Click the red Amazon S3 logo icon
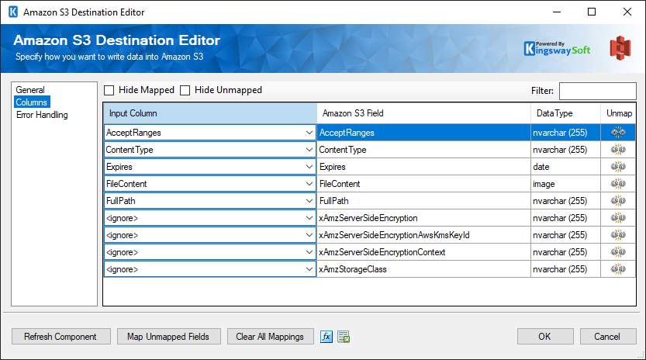Screen dimensions: 646x360 coord(620,48)
